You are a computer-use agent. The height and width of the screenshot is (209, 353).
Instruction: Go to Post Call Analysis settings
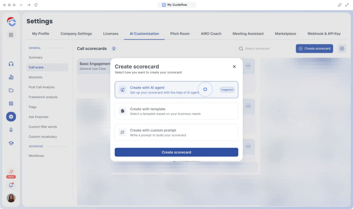tap(42, 87)
